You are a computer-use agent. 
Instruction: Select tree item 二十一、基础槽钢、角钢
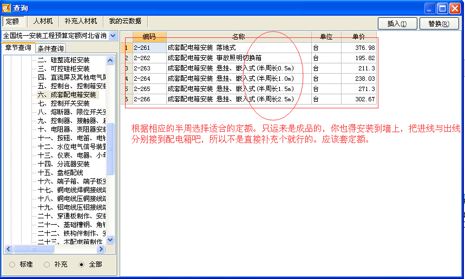coord(71,224)
